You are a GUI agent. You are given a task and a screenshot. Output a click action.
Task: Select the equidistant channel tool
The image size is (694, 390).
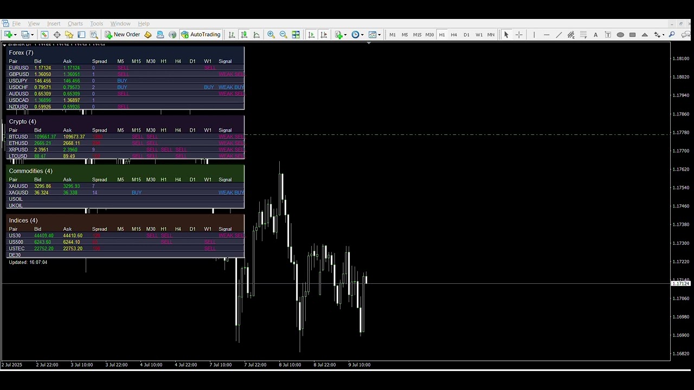coord(571,35)
